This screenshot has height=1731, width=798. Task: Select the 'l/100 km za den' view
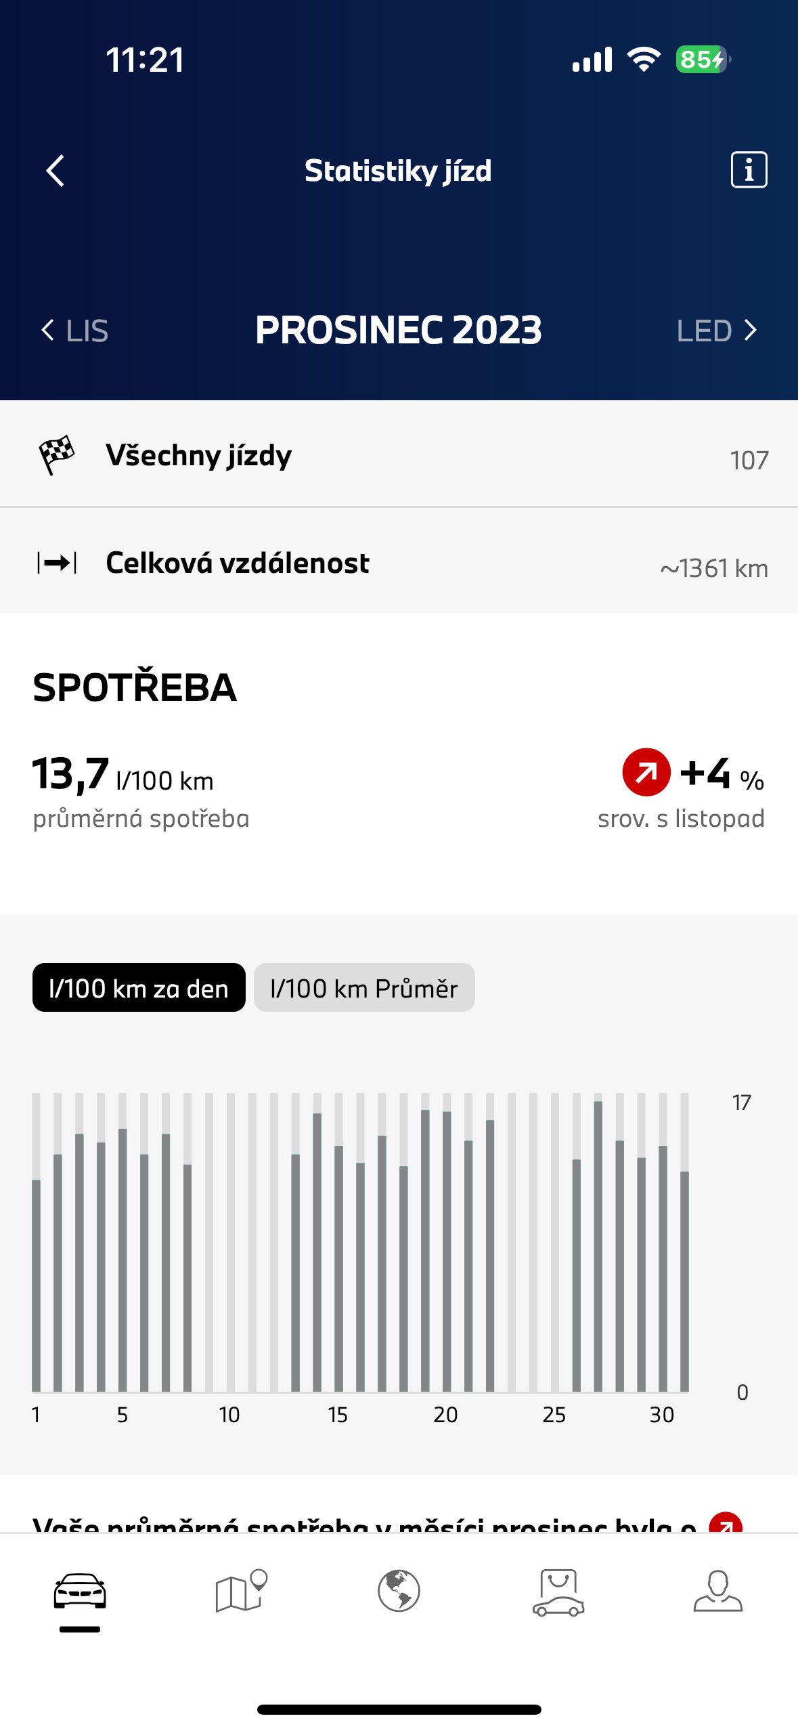tap(139, 987)
